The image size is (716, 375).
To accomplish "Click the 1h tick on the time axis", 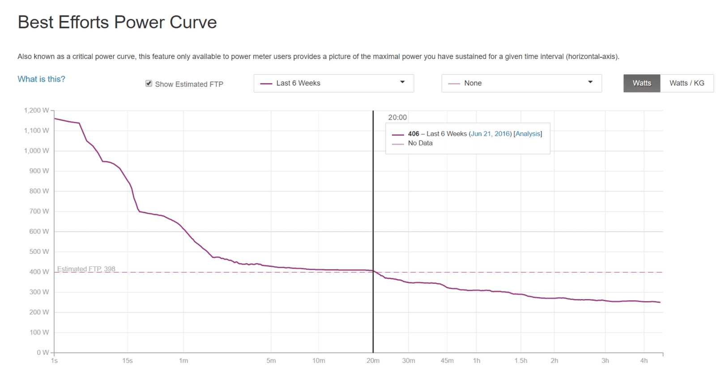I will [477, 361].
